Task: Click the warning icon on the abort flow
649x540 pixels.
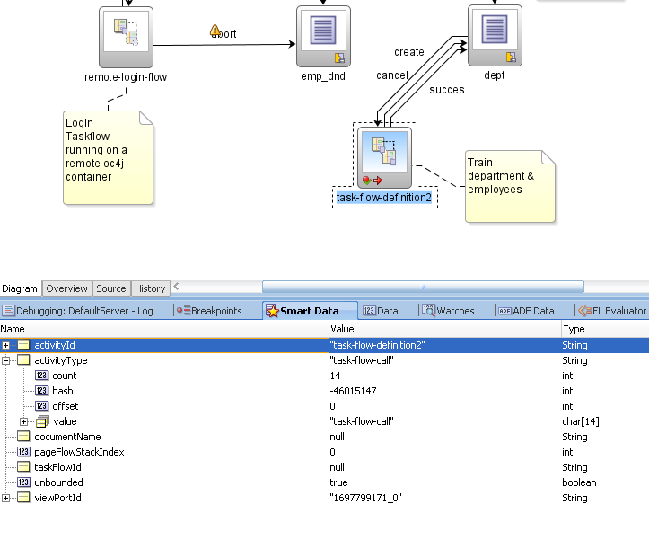Action: coord(215,30)
